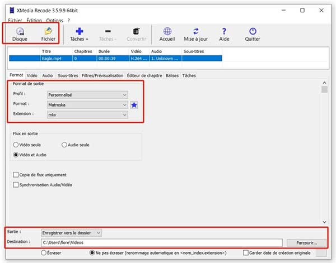Select the Audio seule radio button
The image size is (336, 263).
point(64,145)
